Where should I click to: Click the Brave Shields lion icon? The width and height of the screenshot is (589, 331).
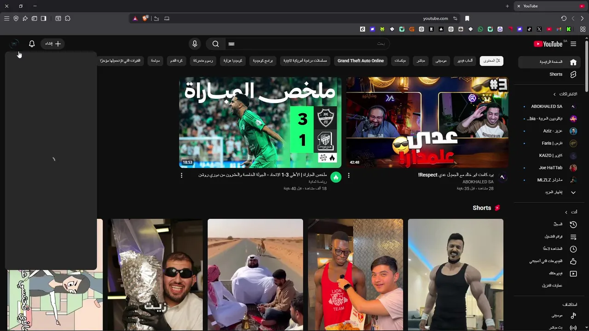145,18
